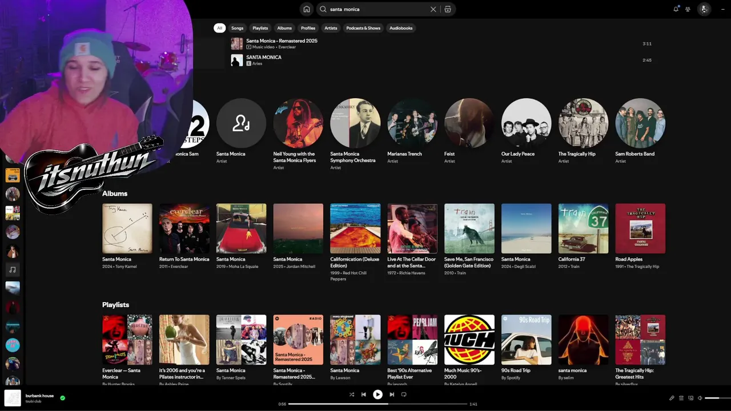Open Live At The Cellar Door album
731x411 pixels.
[x=412, y=228]
